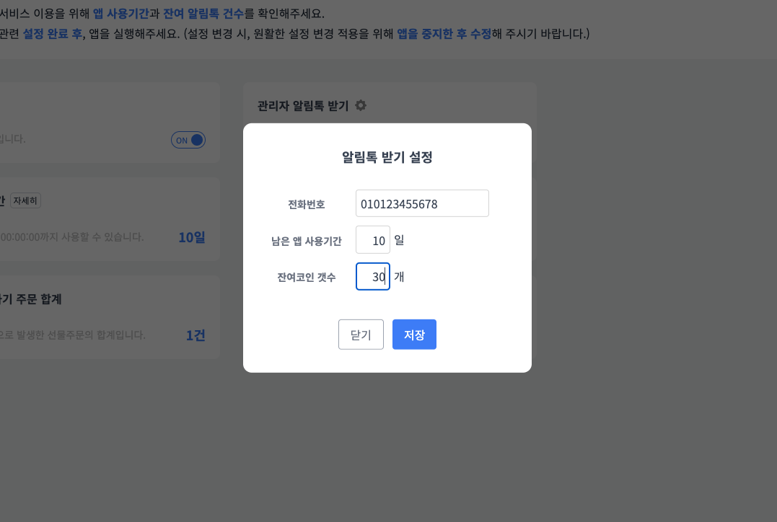Click the 앱을 중지한 후 수정 highlighted text
Screen dimensions: 777x522
click(x=444, y=34)
